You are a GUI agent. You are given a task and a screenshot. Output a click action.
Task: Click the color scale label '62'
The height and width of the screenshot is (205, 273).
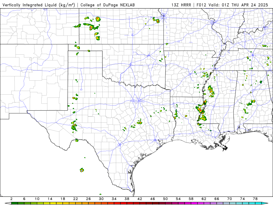tap(204, 199)
